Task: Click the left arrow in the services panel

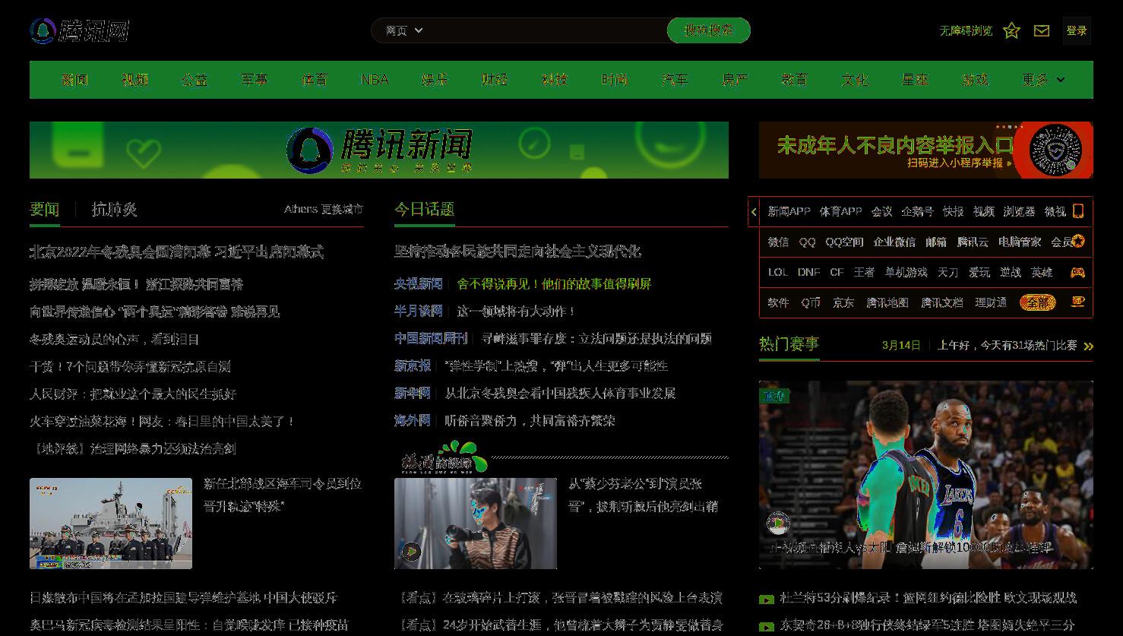Action: click(754, 212)
